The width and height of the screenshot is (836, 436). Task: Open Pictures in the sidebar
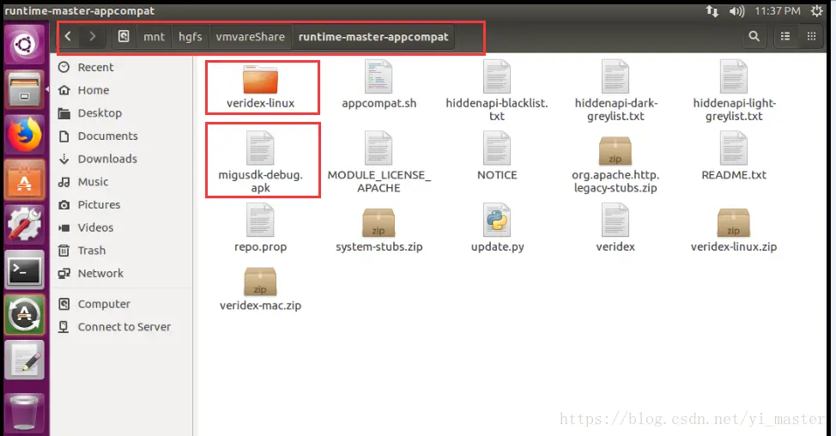click(99, 204)
